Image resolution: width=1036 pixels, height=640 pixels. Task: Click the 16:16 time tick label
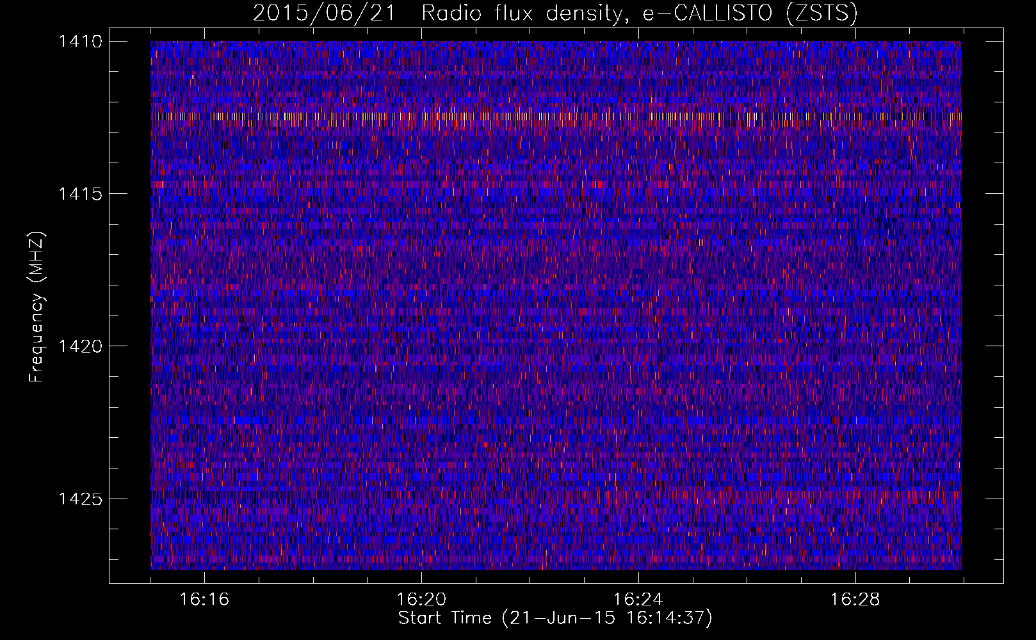pos(204,600)
